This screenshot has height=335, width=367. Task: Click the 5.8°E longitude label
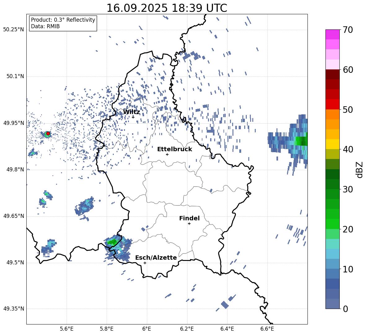(107, 329)
